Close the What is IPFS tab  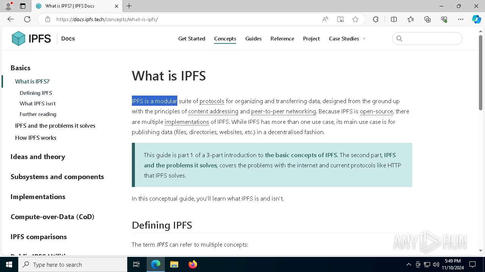116,6
